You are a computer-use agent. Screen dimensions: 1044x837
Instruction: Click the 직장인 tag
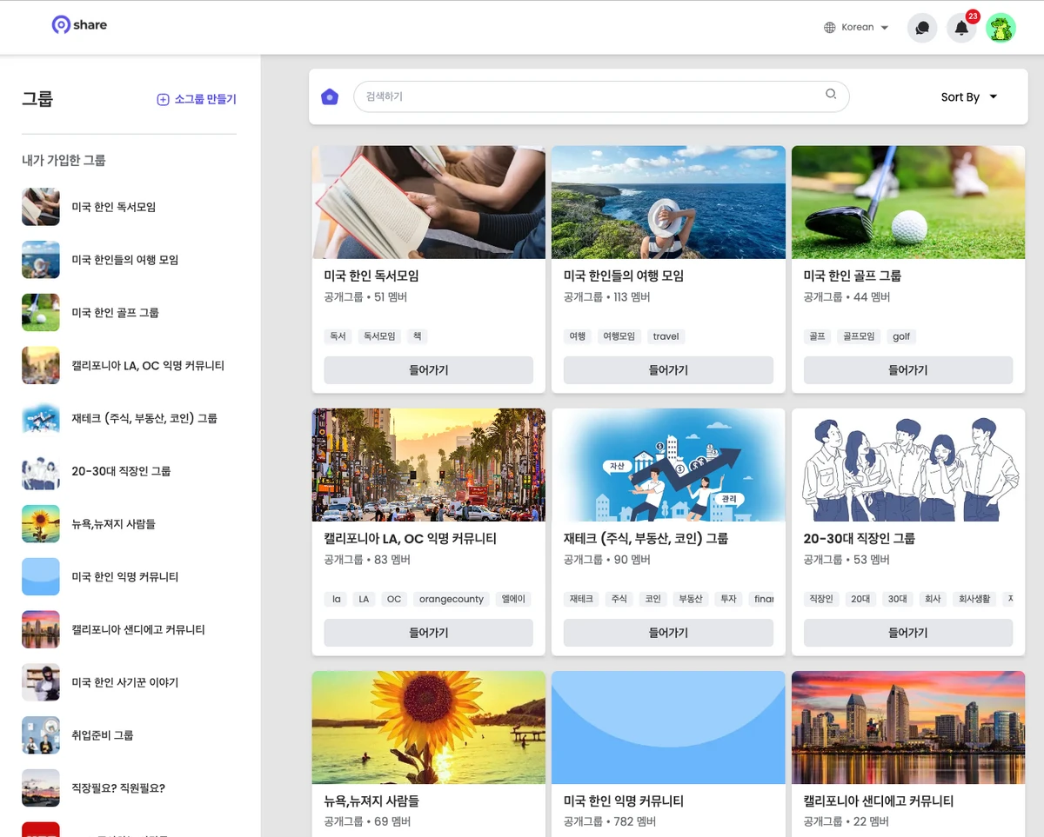tap(821, 599)
